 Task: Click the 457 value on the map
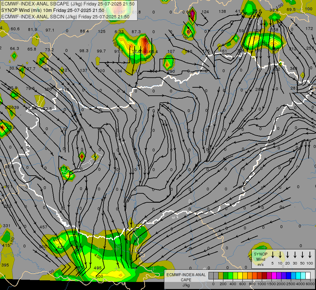[x=43, y=227]
